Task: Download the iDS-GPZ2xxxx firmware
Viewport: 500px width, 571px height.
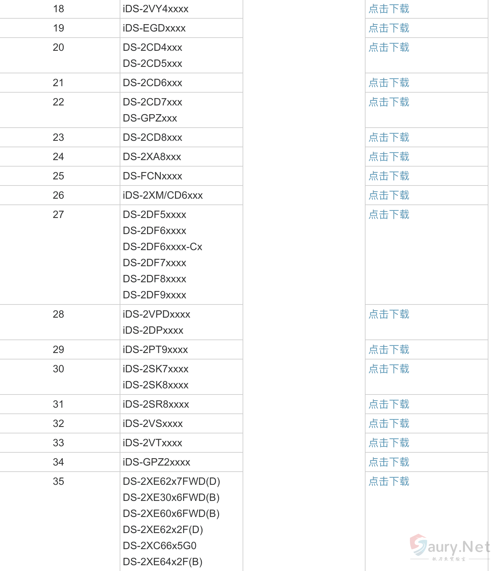Action: pos(389,462)
